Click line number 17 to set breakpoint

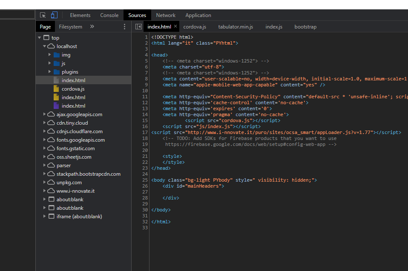pyautogui.click(x=145, y=132)
